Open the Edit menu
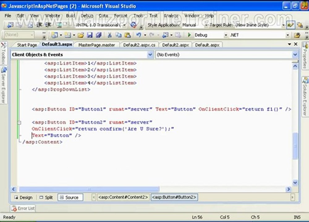The image size is (309, 222). click(x=20, y=15)
